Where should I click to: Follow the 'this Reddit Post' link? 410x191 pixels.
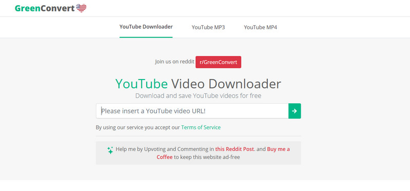[235, 149]
